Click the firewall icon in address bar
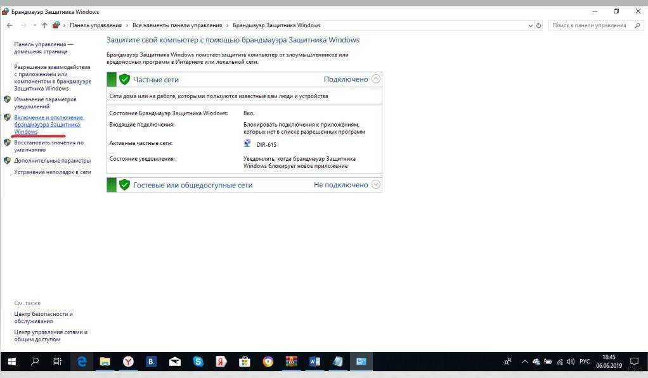 click(56, 25)
